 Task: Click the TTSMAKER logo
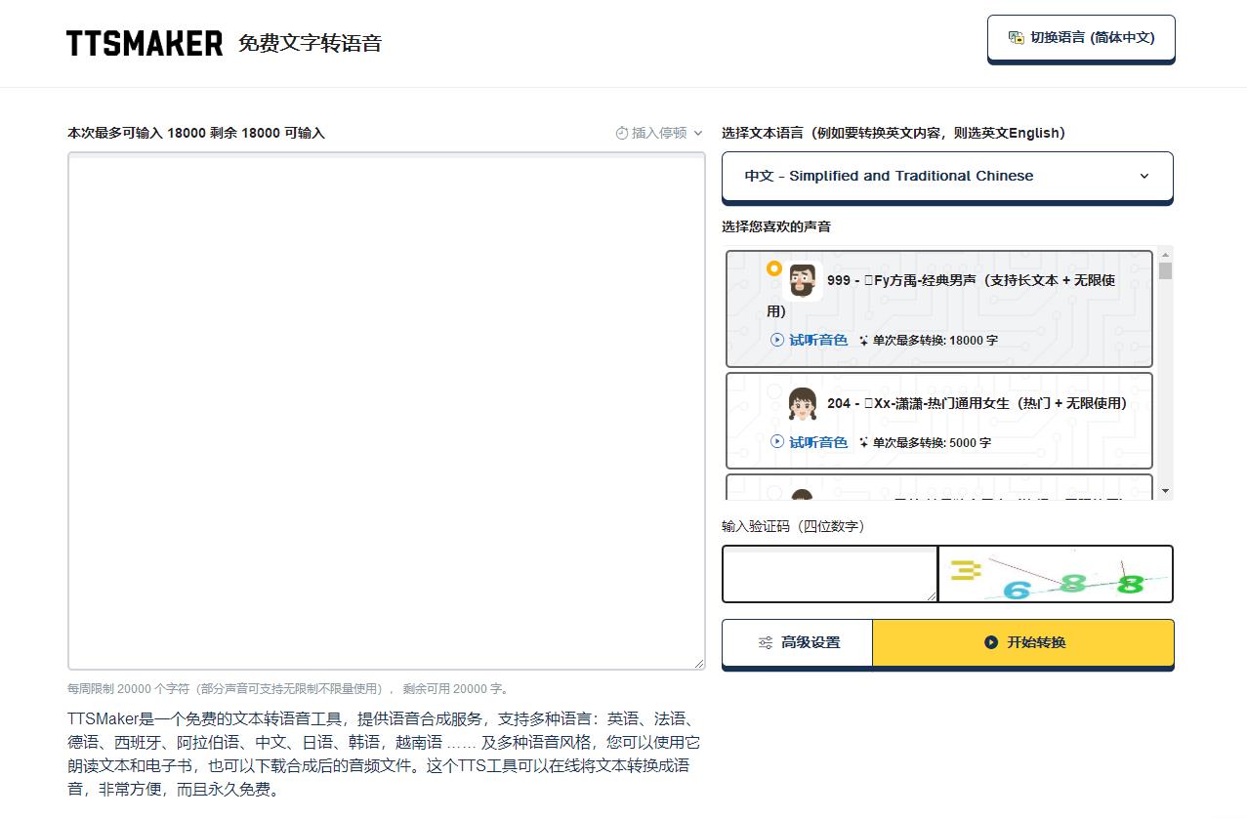click(x=143, y=43)
